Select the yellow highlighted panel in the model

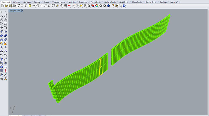tap(101, 67)
